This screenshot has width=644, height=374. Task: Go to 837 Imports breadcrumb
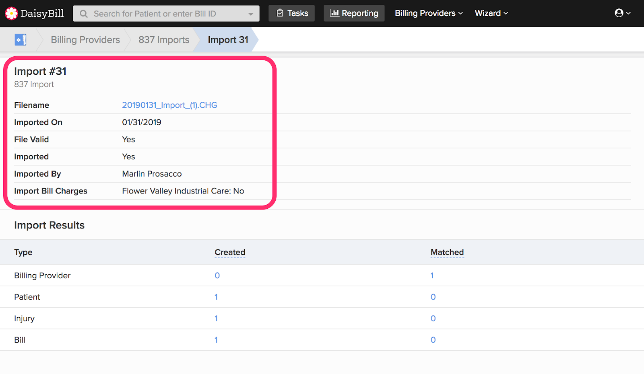(164, 40)
